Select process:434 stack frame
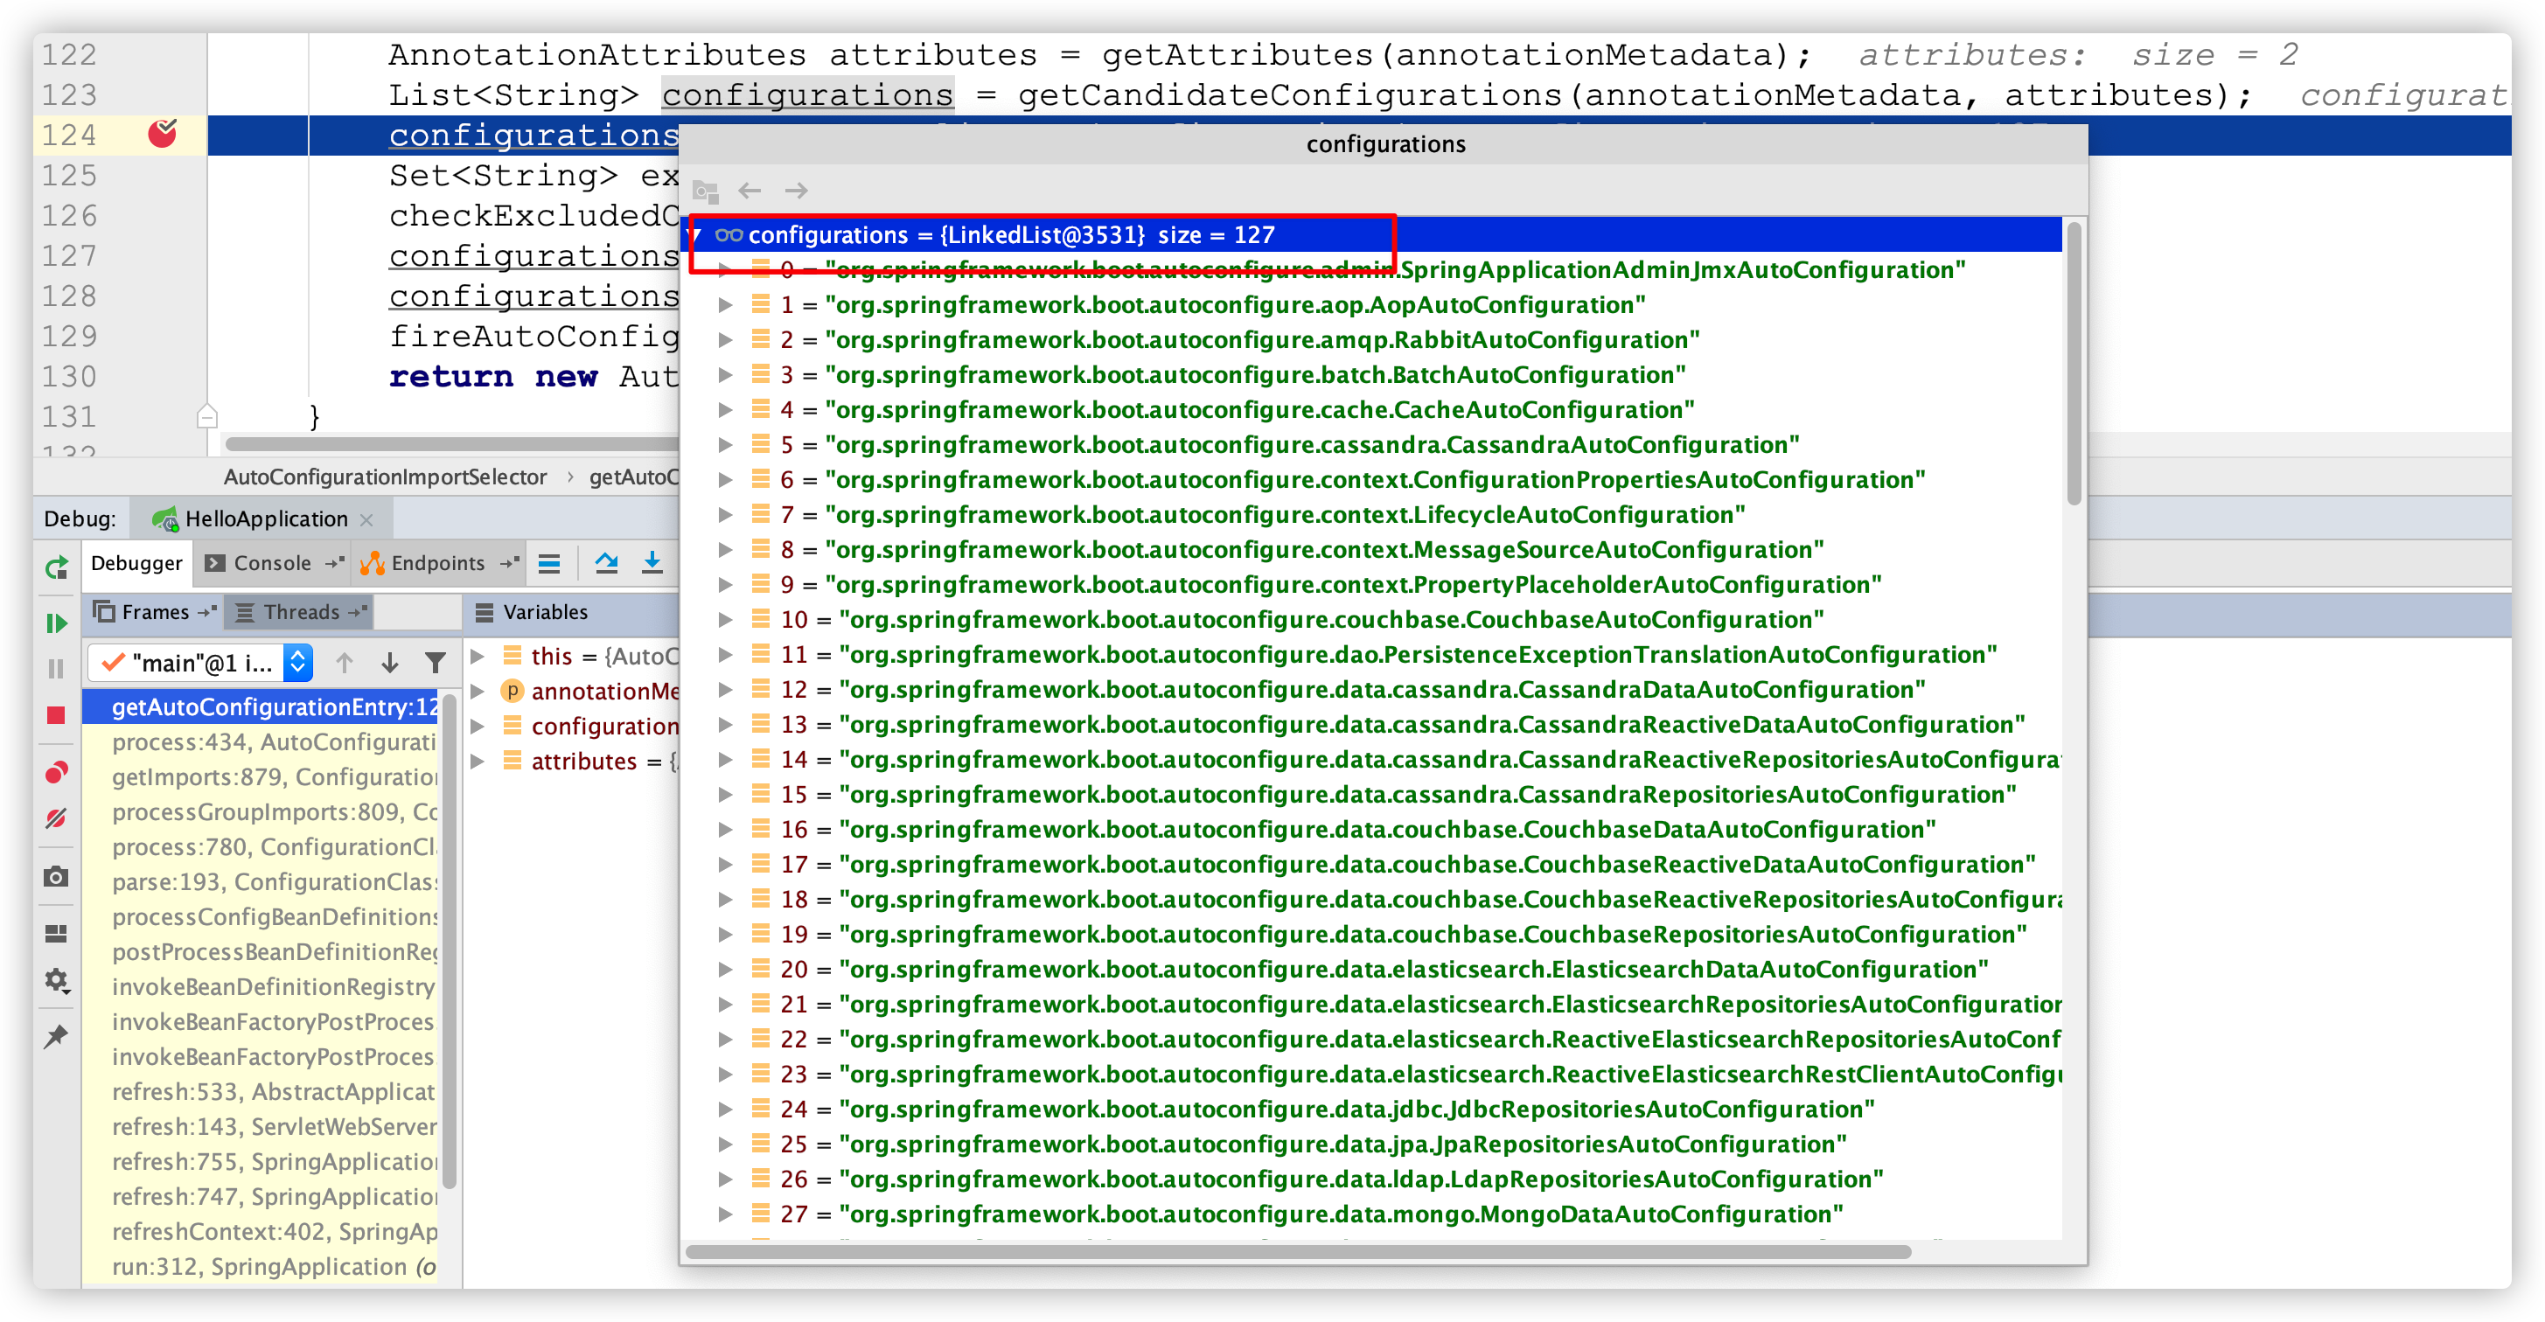Viewport: 2545px width, 1322px height. [273, 742]
